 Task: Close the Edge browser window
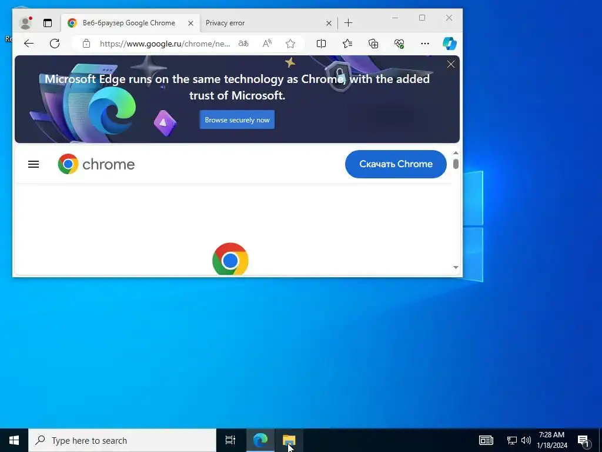[449, 18]
